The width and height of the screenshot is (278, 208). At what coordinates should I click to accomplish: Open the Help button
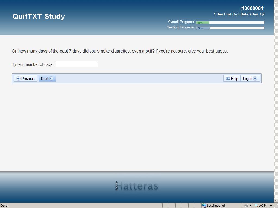pos(232,79)
